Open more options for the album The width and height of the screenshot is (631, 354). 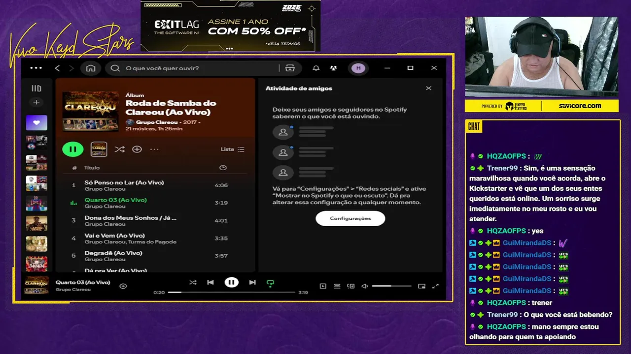click(x=154, y=149)
